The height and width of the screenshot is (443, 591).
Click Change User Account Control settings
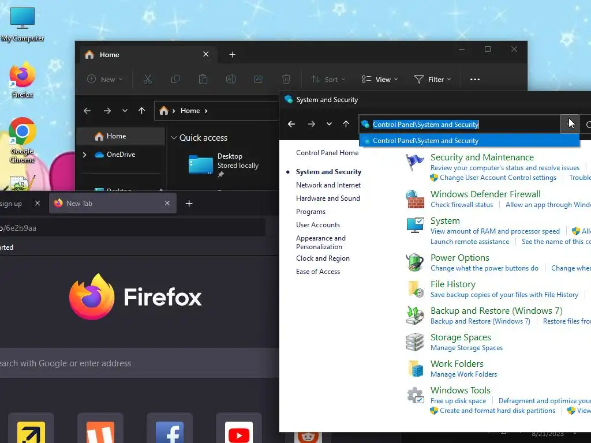click(498, 178)
